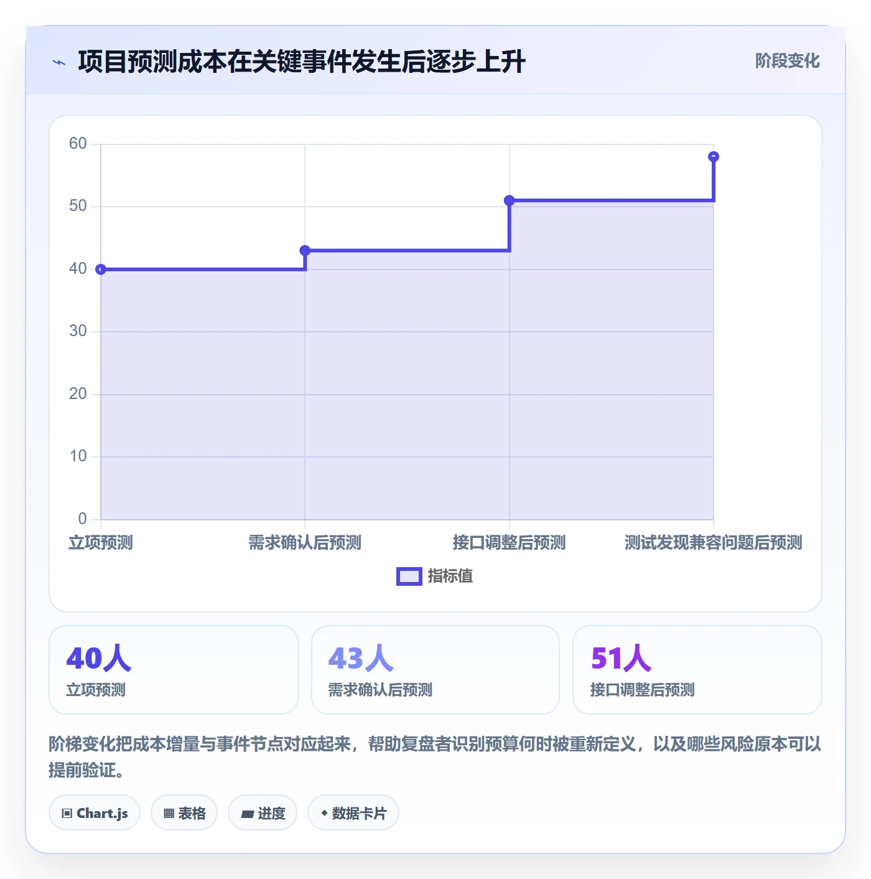The image size is (871, 879).
Task: Click the description paragraph starting with 阶梯变化
Action: [x=435, y=757]
